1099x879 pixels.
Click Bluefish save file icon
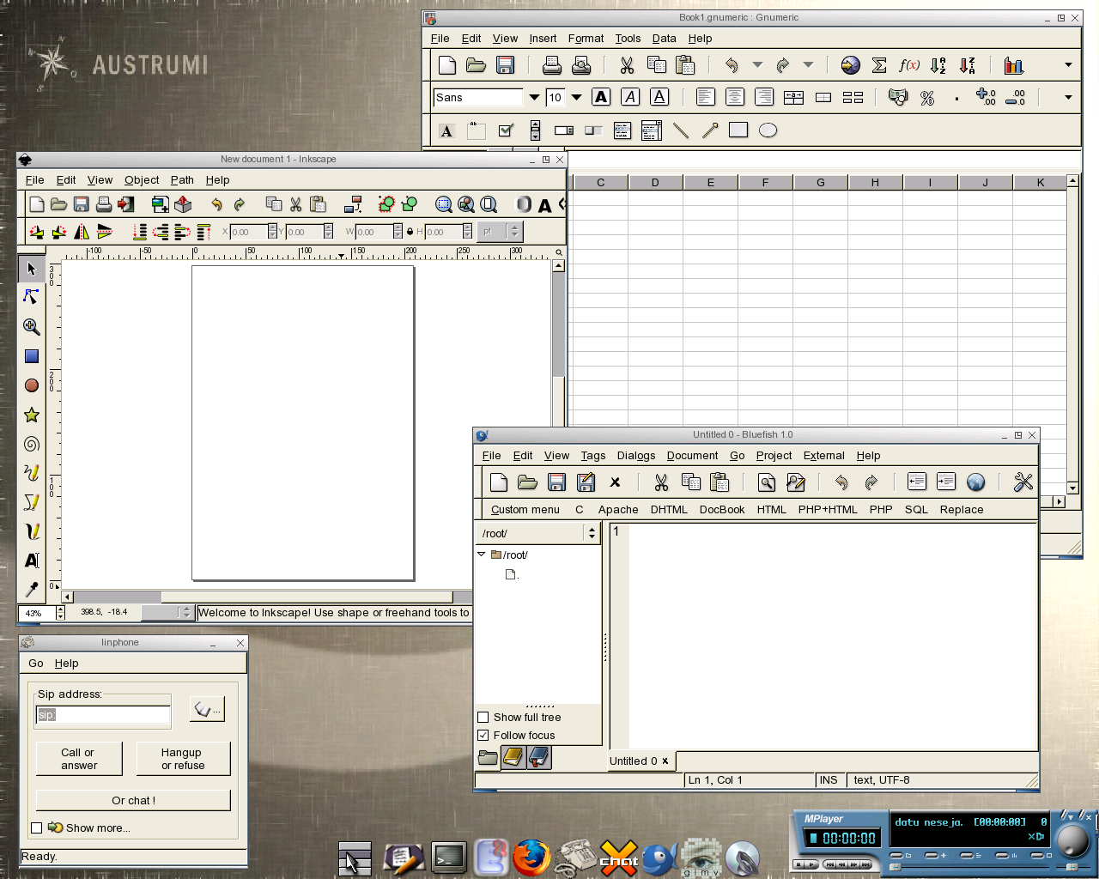556,482
